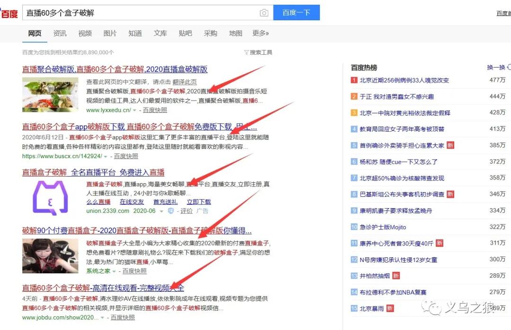Click the rank 1 badge in 百度热榜

[x=354, y=80]
